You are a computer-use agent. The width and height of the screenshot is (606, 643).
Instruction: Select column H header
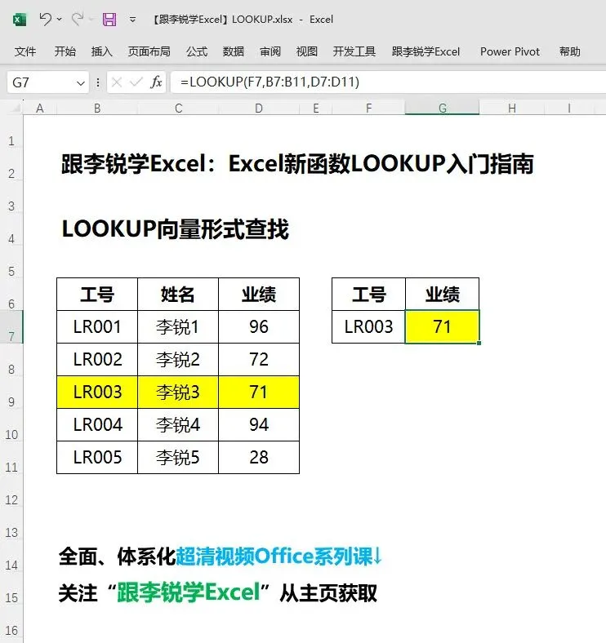[511, 109]
